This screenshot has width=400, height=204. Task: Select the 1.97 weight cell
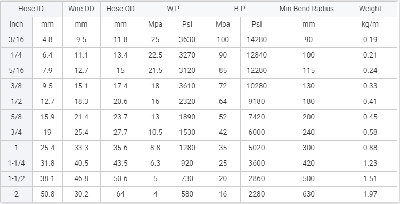tap(370, 194)
